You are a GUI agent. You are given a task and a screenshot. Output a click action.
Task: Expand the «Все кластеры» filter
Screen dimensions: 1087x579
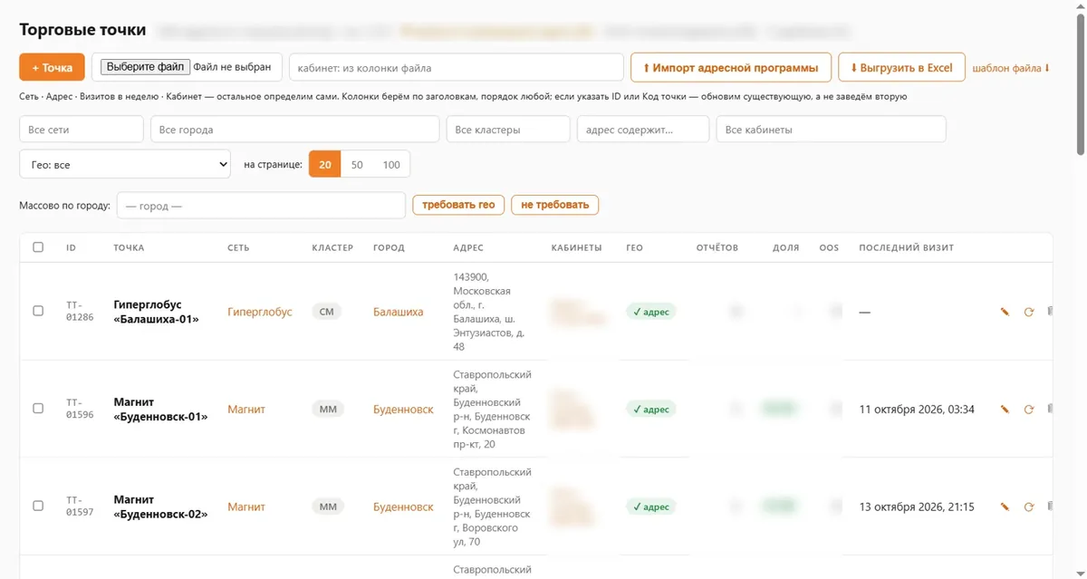pos(508,130)
